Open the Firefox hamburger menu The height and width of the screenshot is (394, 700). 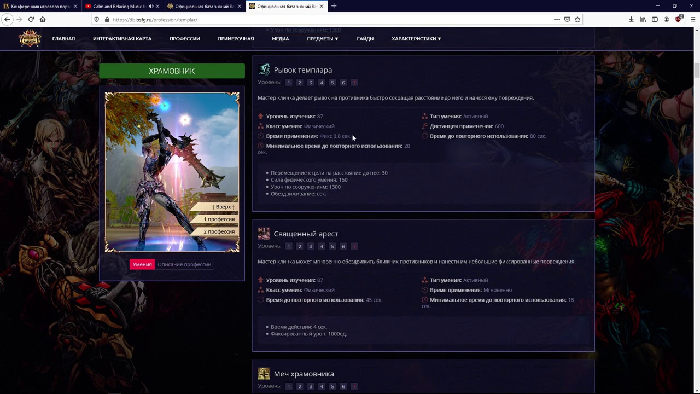click(692, 19)
